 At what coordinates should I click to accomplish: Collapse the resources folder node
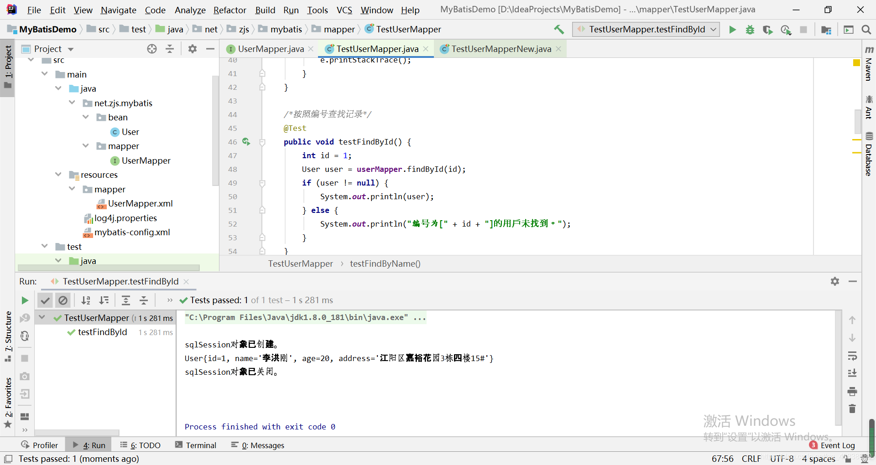pyautogui.click(x=58, y=175)
